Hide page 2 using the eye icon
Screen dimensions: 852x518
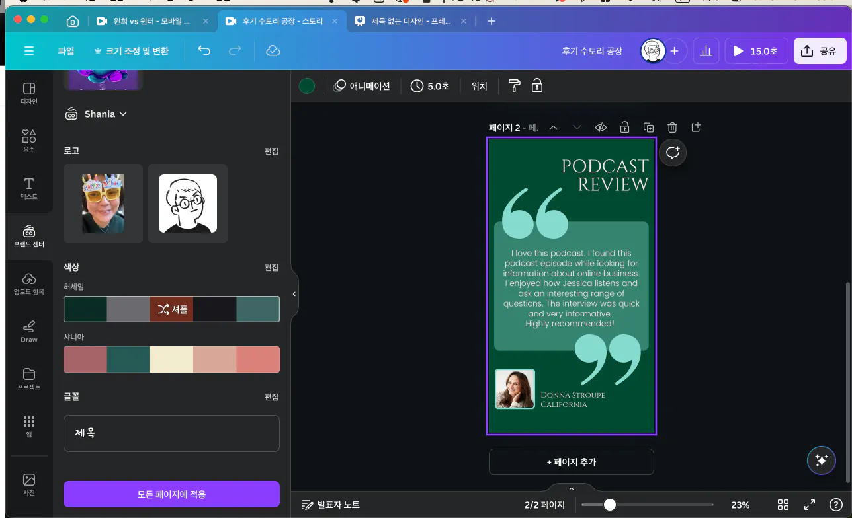(x=601, y=128)
